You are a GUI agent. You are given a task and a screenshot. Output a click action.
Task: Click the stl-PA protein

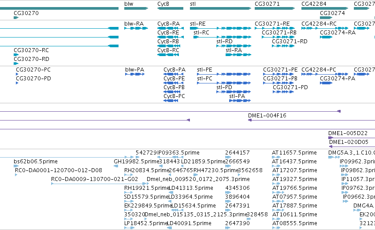pyautogui.click(x=240, y=101)
